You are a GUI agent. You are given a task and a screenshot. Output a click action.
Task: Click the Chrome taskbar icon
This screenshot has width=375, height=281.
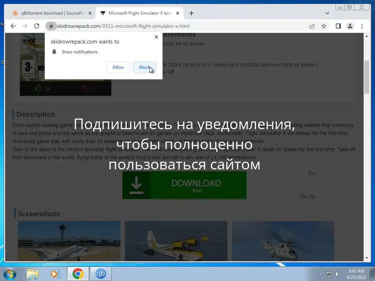(x=78, y=274)
